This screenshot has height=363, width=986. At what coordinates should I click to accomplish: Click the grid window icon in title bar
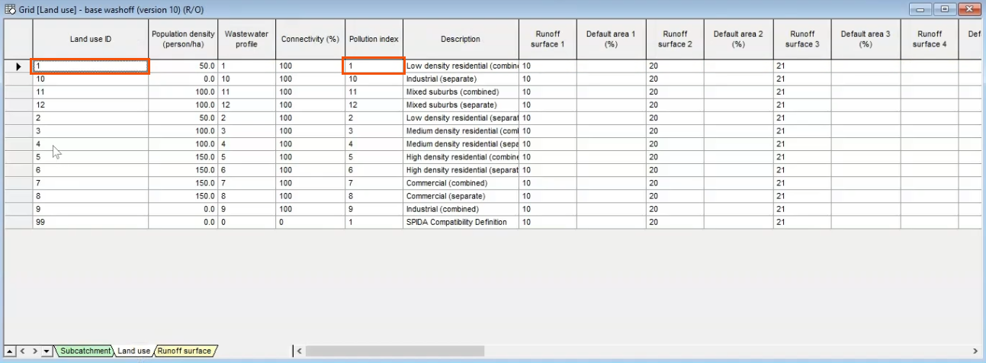click(10, 9)
